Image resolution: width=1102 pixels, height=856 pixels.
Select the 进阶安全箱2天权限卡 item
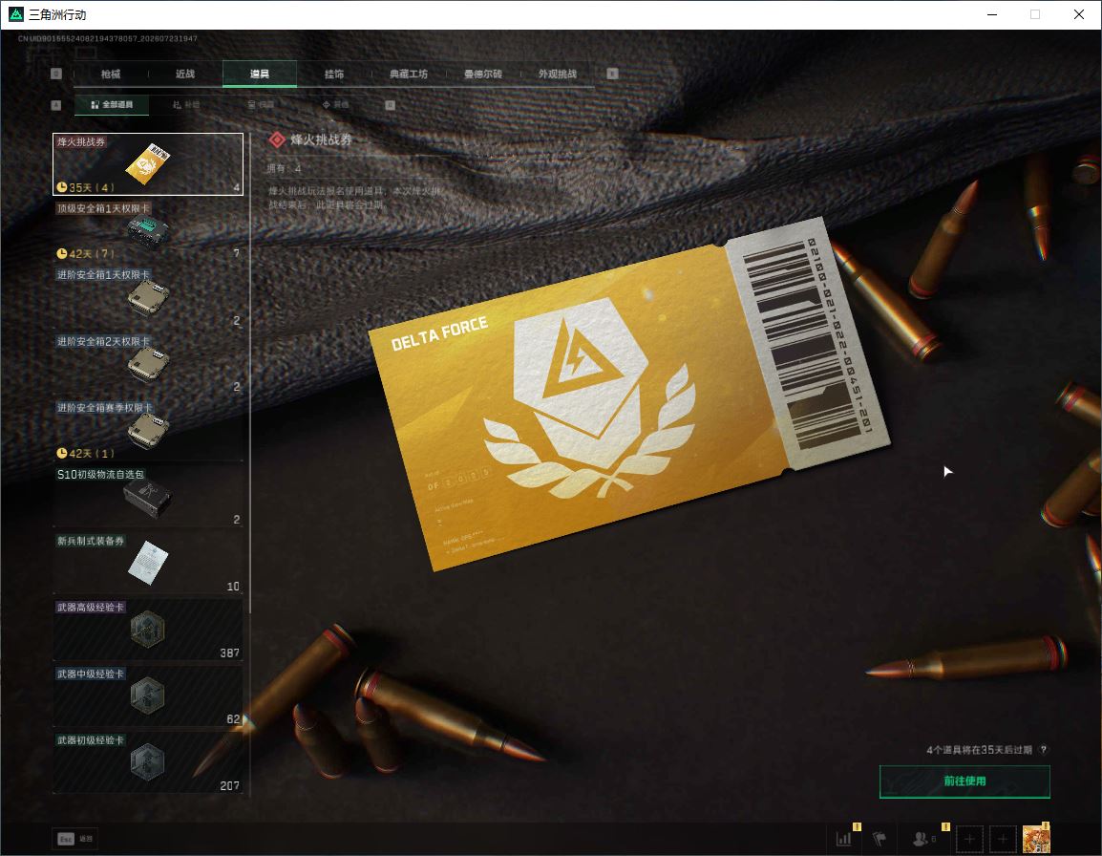(148, 364)
